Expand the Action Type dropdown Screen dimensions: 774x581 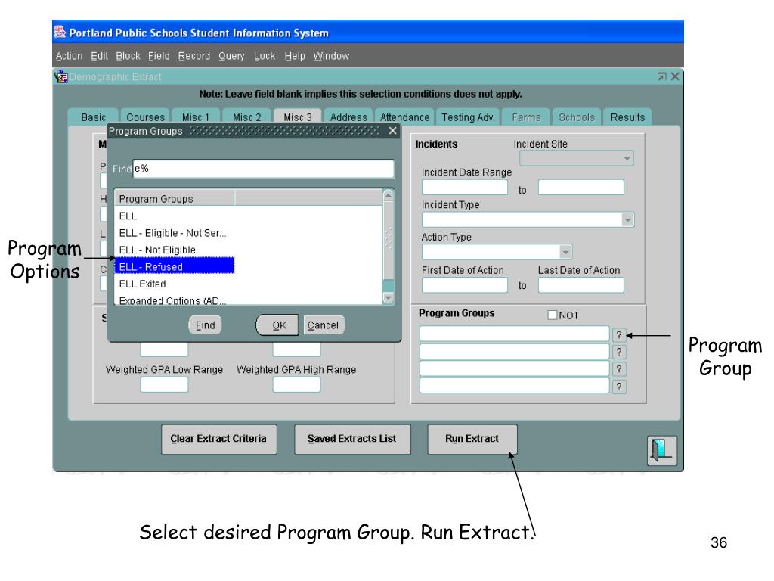click(x=565, y=252)
